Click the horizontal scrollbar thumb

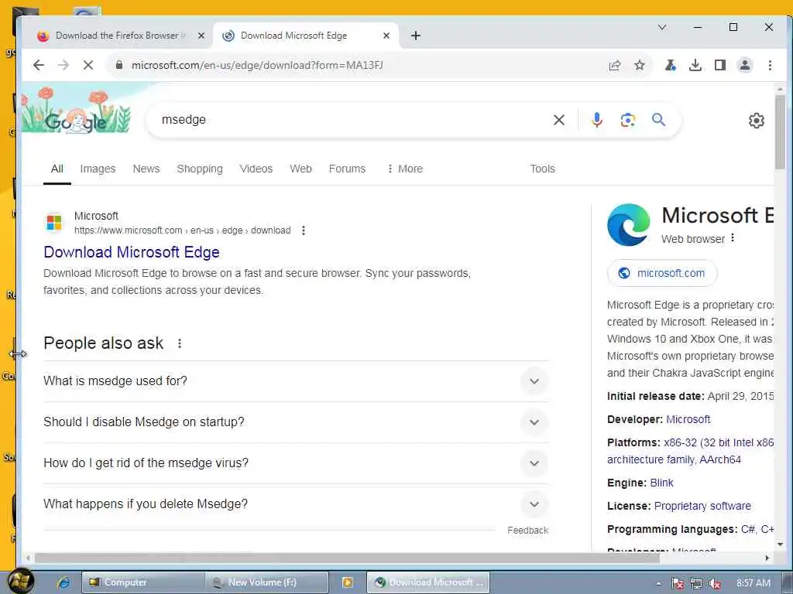[347, 558]
